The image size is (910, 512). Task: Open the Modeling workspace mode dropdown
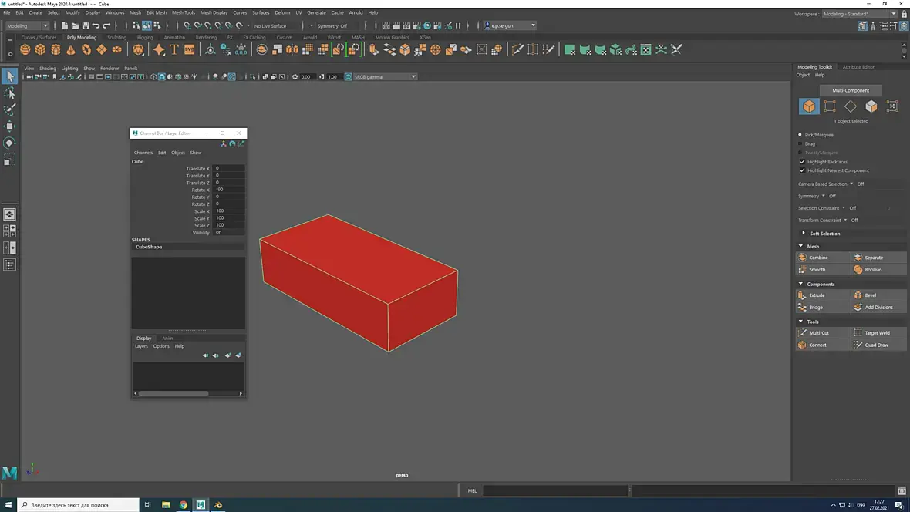[28, 26]
